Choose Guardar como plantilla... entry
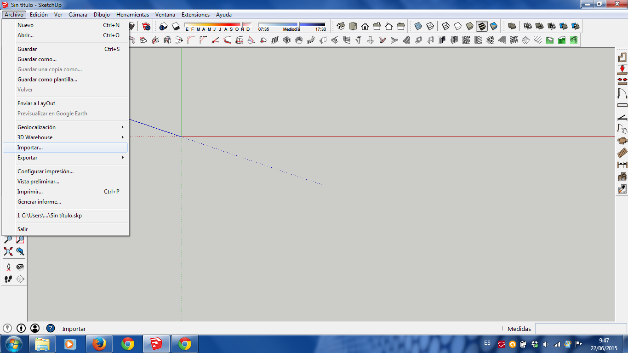 coord(65,80)
